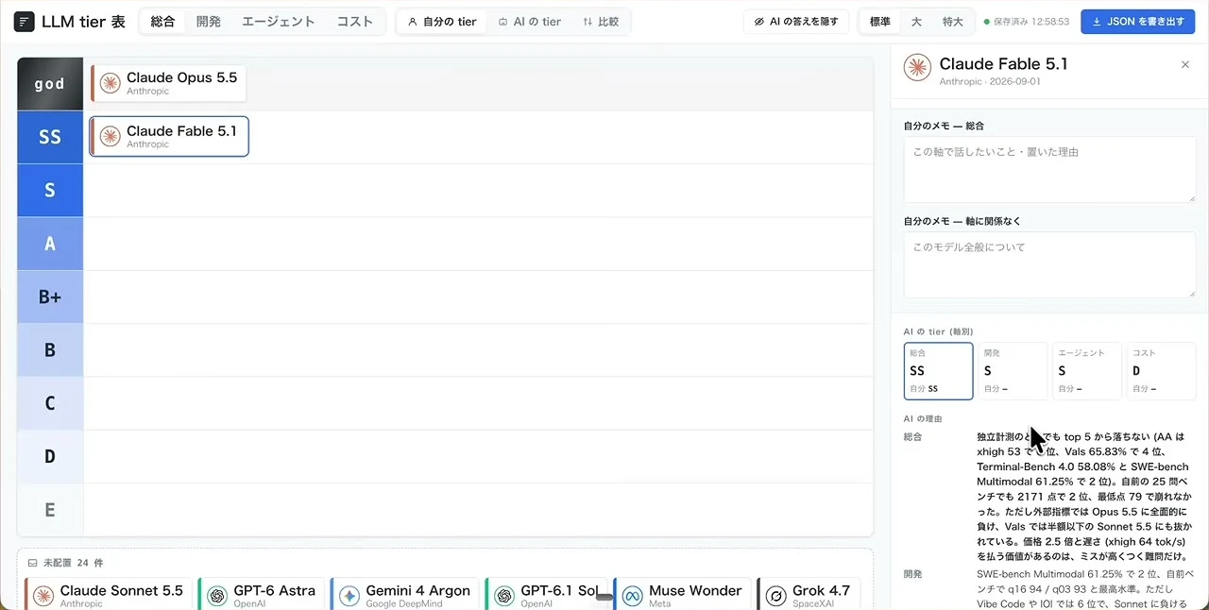The height and width of the screenshot is (610, 1209).
Task: Click the LLM tier 表 app logo icon
Action: (25, 22)
